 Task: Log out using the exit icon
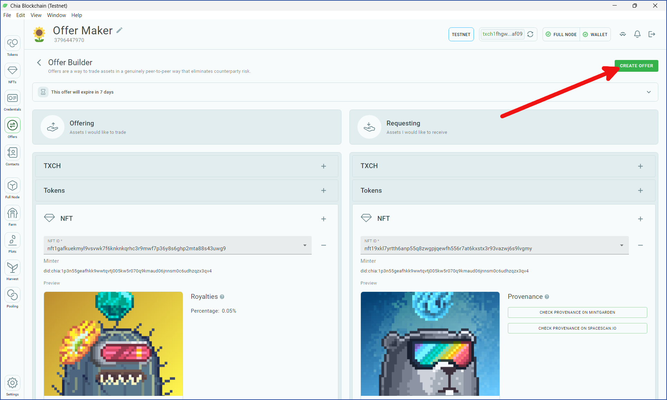(x=652, y=34)
